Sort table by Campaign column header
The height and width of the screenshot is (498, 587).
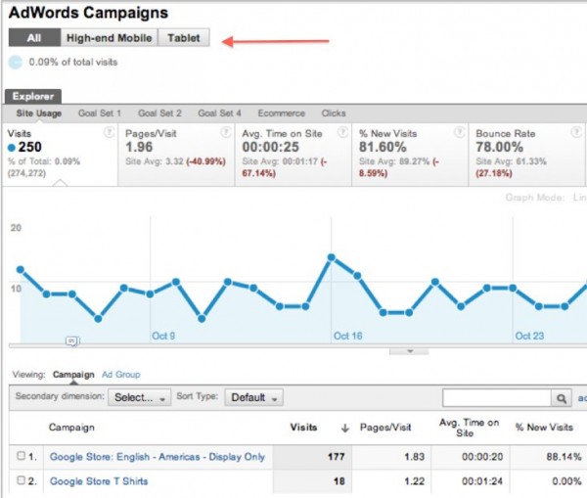click(71, 428)
